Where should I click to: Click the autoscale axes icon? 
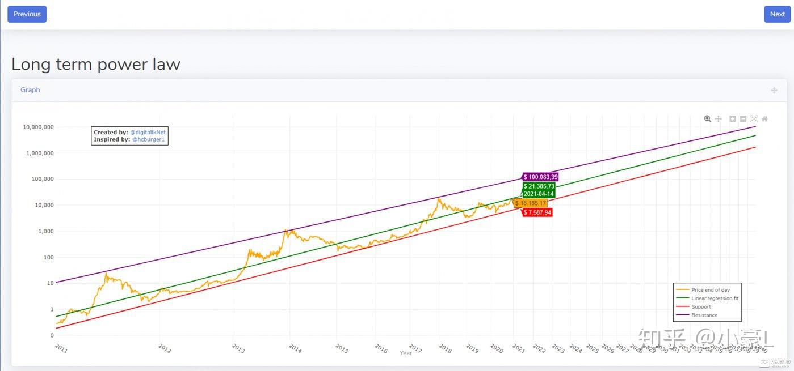click(x=754, y=119)
